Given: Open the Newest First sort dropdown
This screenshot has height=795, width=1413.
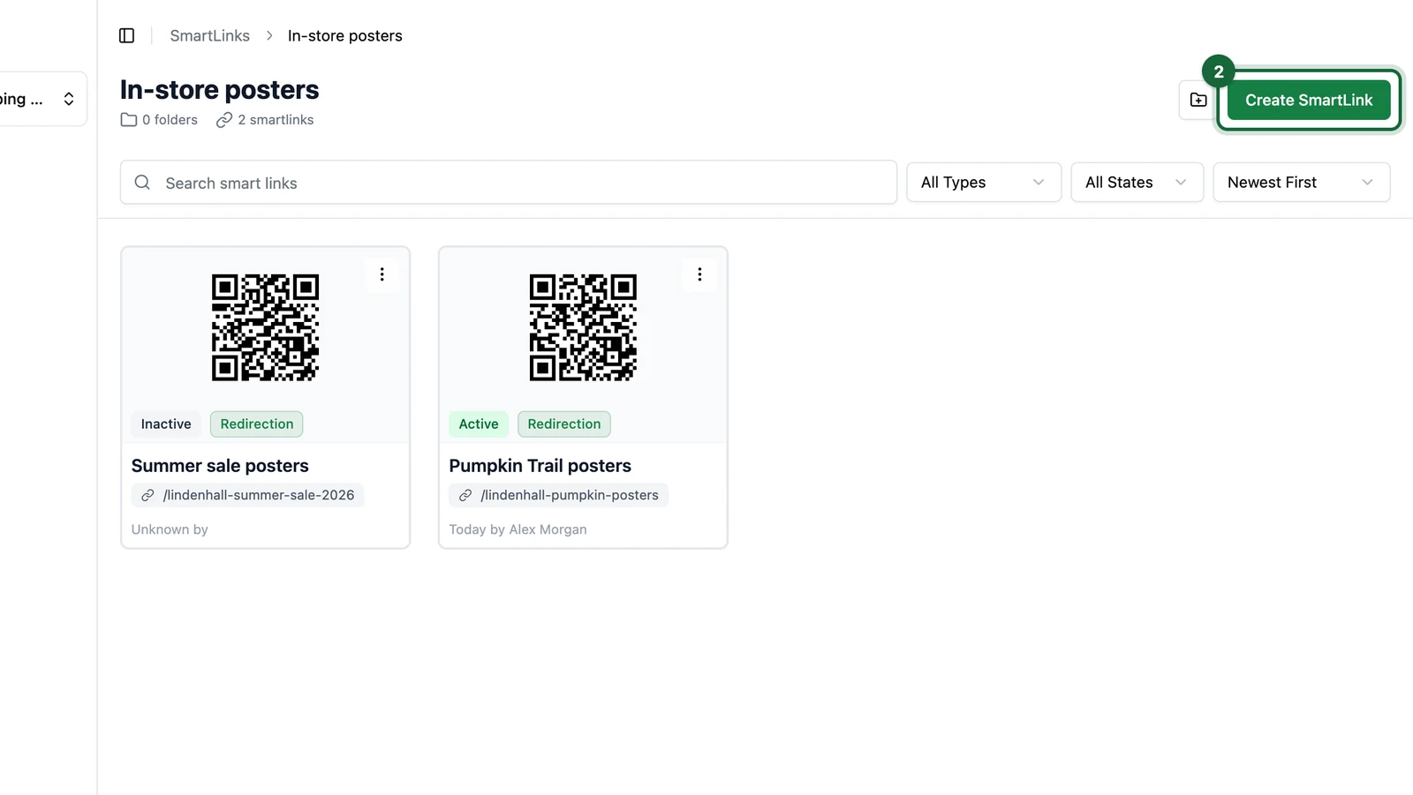Looking at the screenshot, I should (x=1301, y=182).
